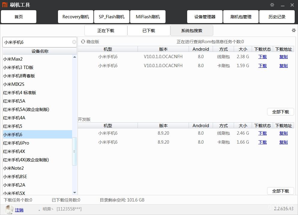Select 系统包搜索 sub-tab
The height and width of the screenshot is (215, 298).
coord(192,31)
